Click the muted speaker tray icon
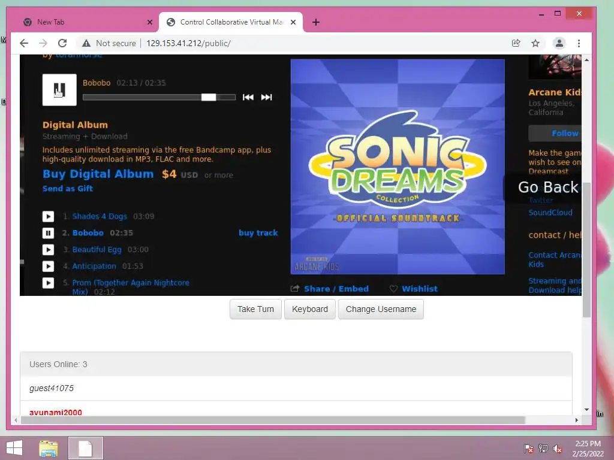 (558, 448)
